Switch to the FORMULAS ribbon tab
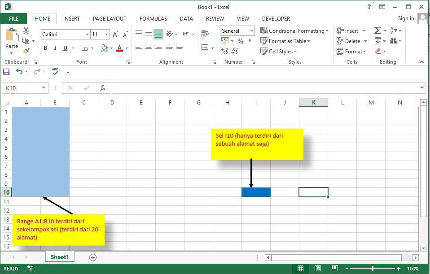 click(x=153, y=18)
